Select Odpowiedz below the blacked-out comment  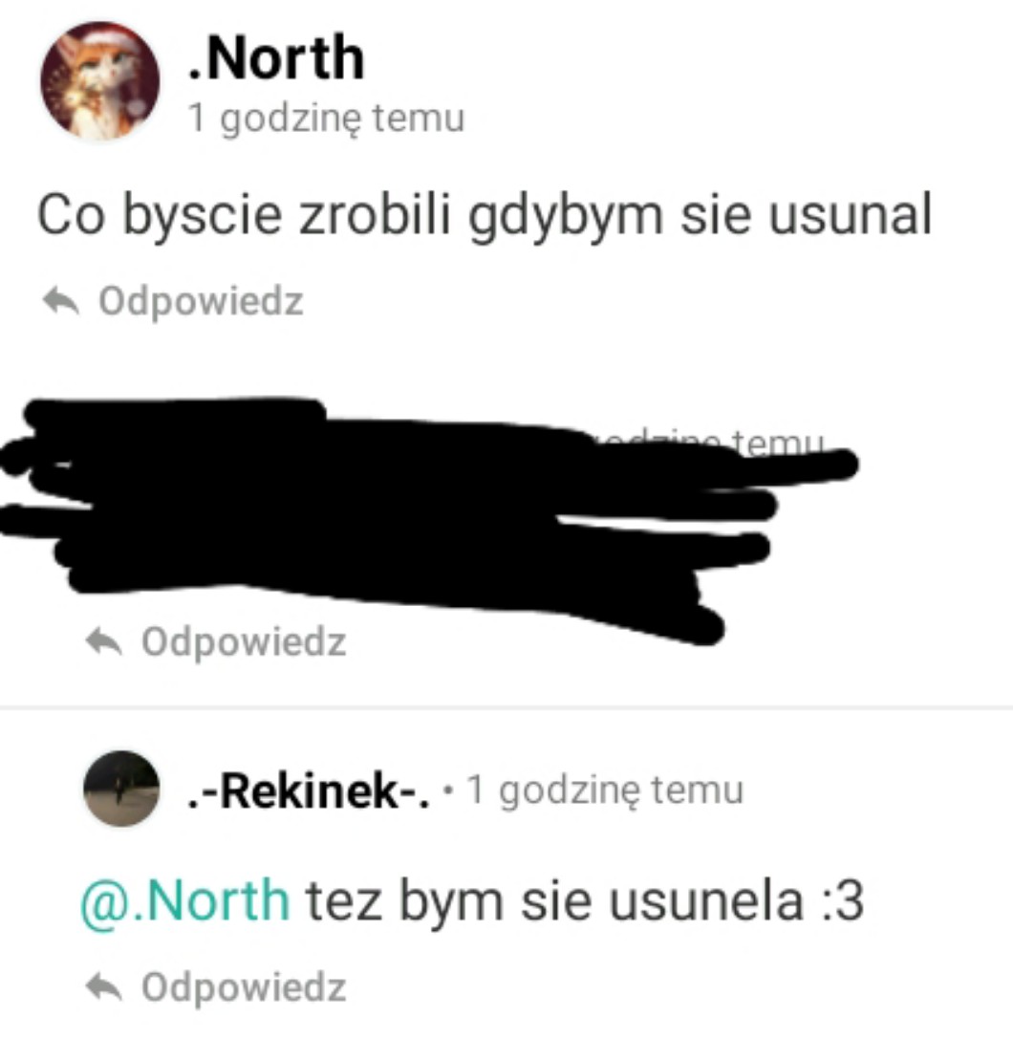coord(244,642)
